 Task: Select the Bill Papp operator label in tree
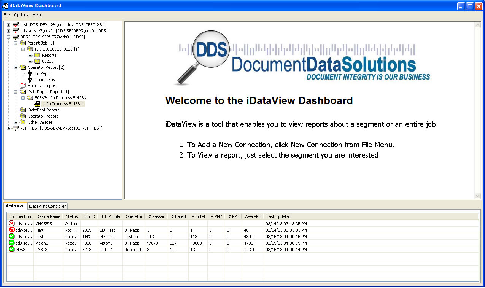42,73
